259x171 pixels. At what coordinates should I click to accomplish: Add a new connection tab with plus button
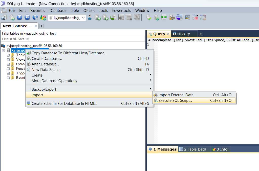click(x=41, y=26)
